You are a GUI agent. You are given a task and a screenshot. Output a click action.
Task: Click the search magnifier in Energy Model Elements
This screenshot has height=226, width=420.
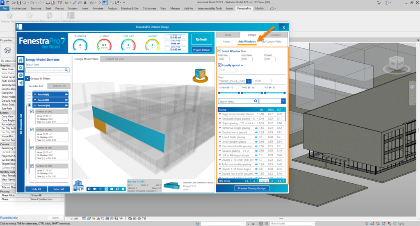[66, 70]
